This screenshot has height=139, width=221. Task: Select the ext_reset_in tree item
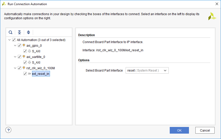(41, 74)
